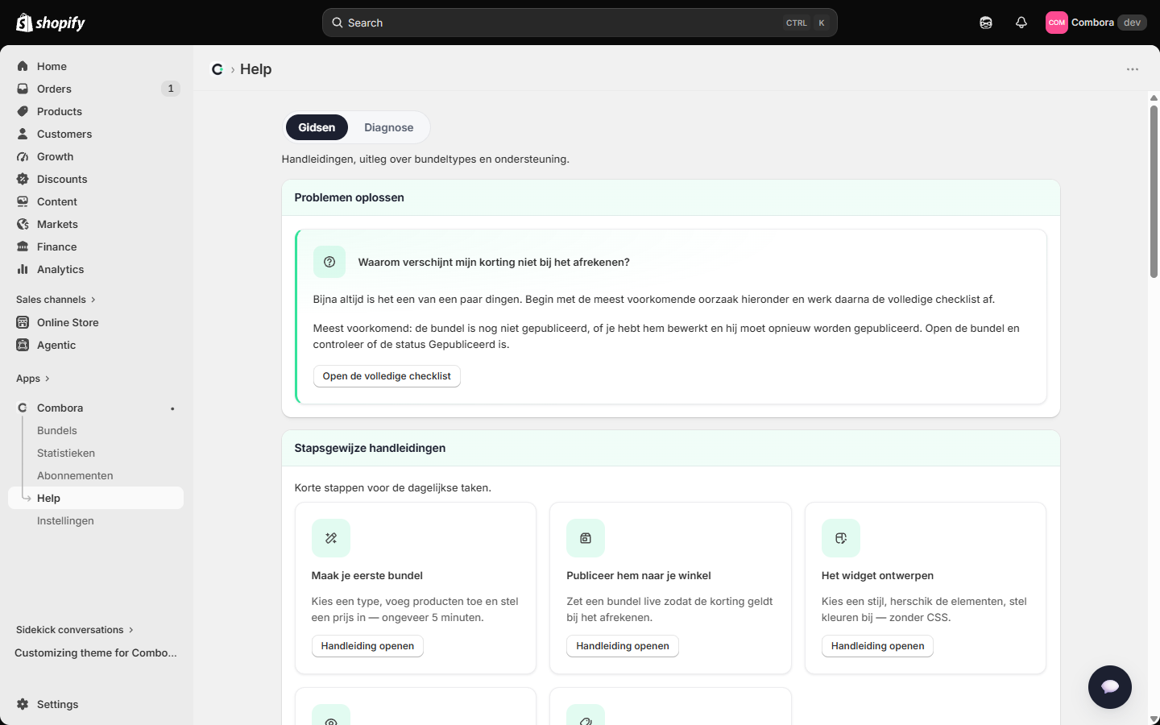The image size is (1160, 725).
Task: Expand the Apps section
Action: (x=33, y=379)
